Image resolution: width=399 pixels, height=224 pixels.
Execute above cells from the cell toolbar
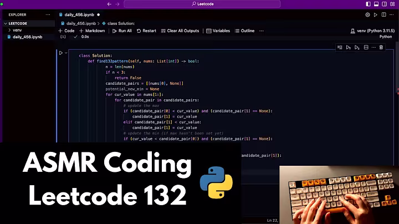pos(349,47)
